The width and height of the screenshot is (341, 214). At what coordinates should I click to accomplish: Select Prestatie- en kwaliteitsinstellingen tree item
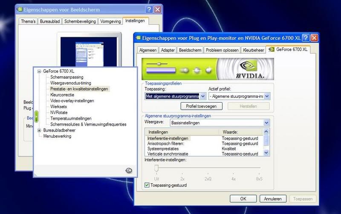tap(79, 89)
